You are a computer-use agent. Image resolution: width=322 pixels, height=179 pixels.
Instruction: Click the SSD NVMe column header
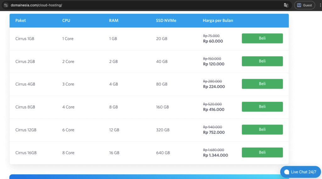[x=166, y=20]
